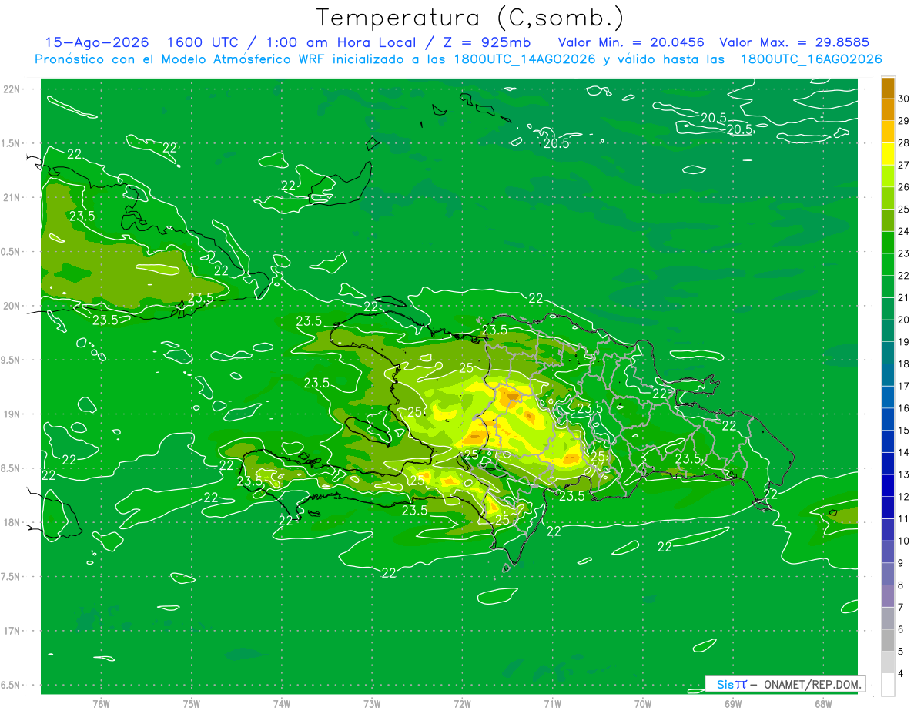Click the "18N" latitude axis label
The width and height of the screenshot is (924, 714).
[13, 522]
